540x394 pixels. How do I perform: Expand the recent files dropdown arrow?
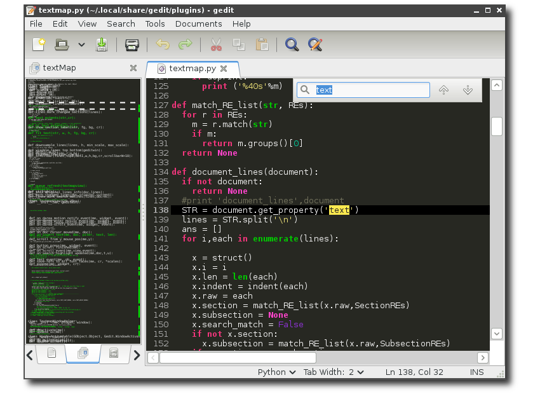click(81, 44)
